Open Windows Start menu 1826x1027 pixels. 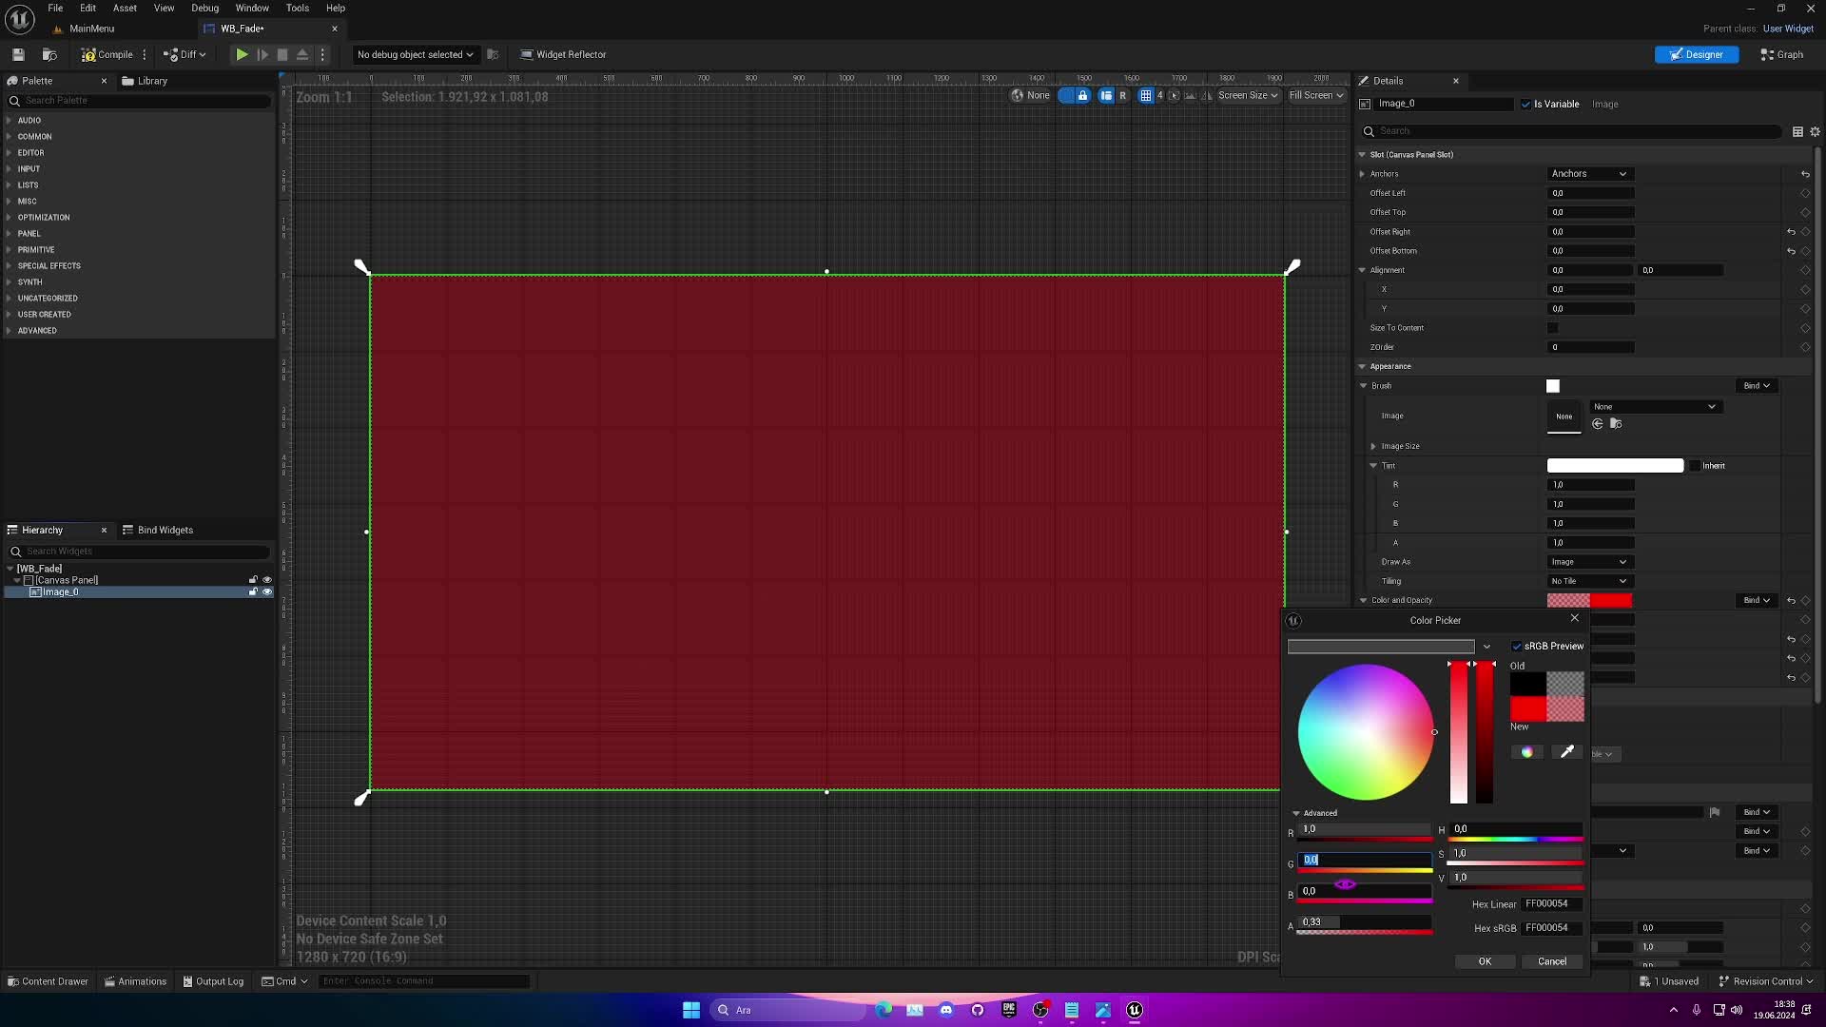point(691,1010)
